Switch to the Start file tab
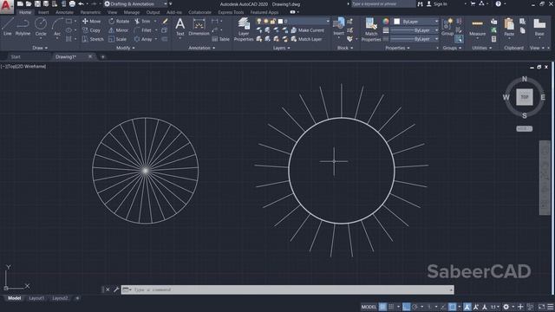 [16, 56]
